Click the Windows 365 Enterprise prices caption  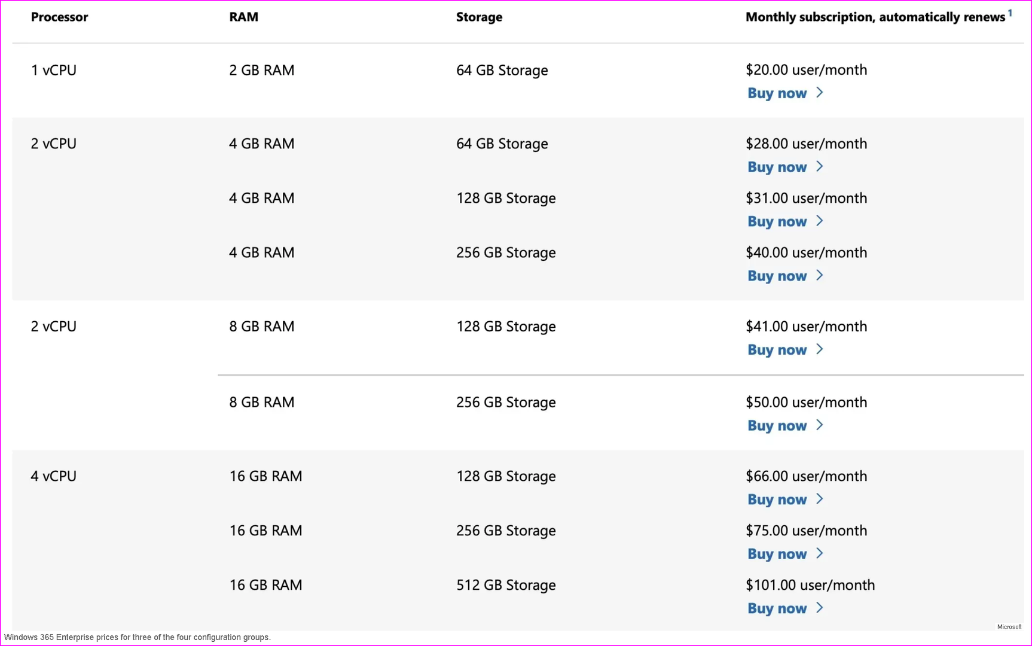pyautogui.click(x=138, y=637)
